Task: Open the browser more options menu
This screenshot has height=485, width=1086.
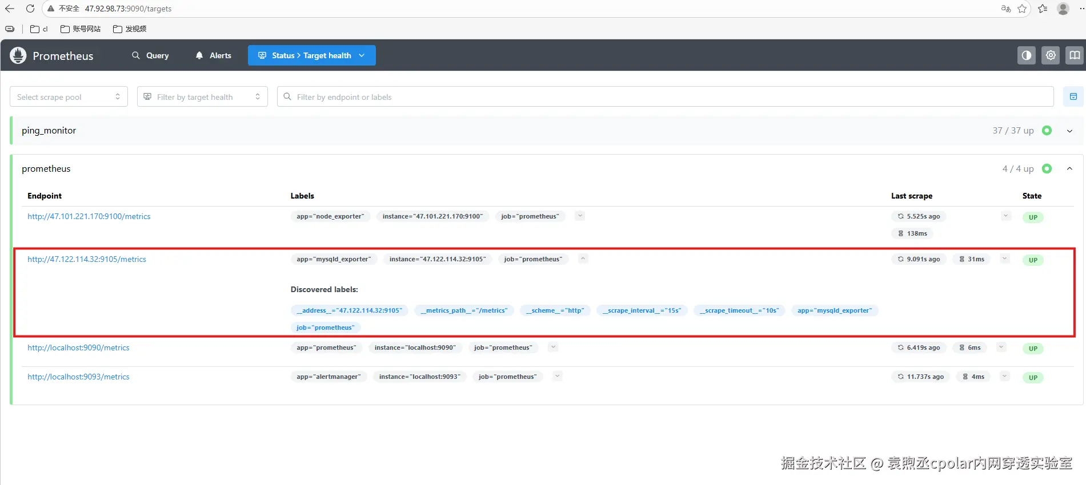Action: click(x=1081, y=9)
